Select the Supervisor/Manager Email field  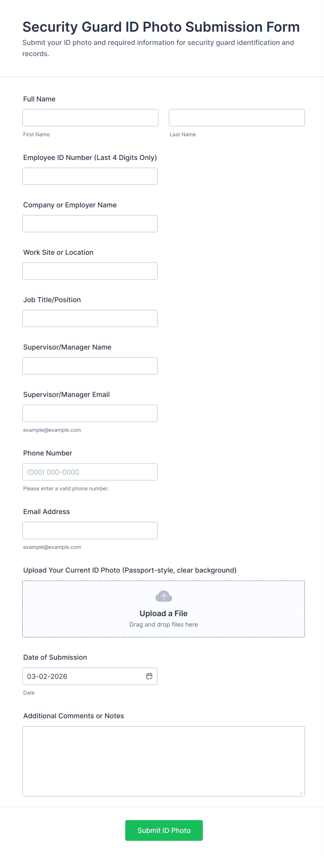pyautogui.click(x=90, y=413)
